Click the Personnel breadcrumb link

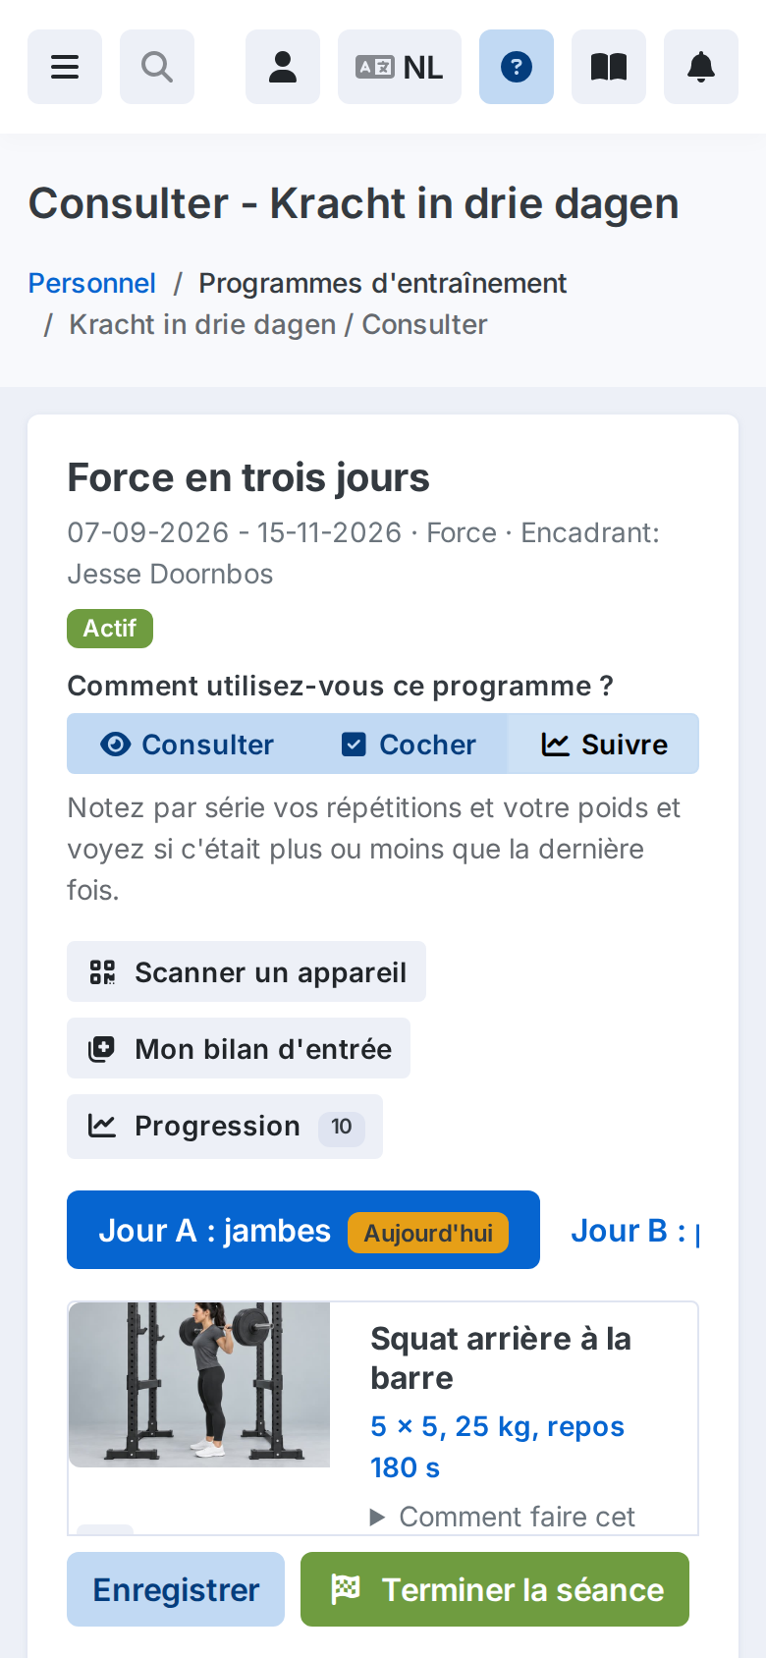92,283
